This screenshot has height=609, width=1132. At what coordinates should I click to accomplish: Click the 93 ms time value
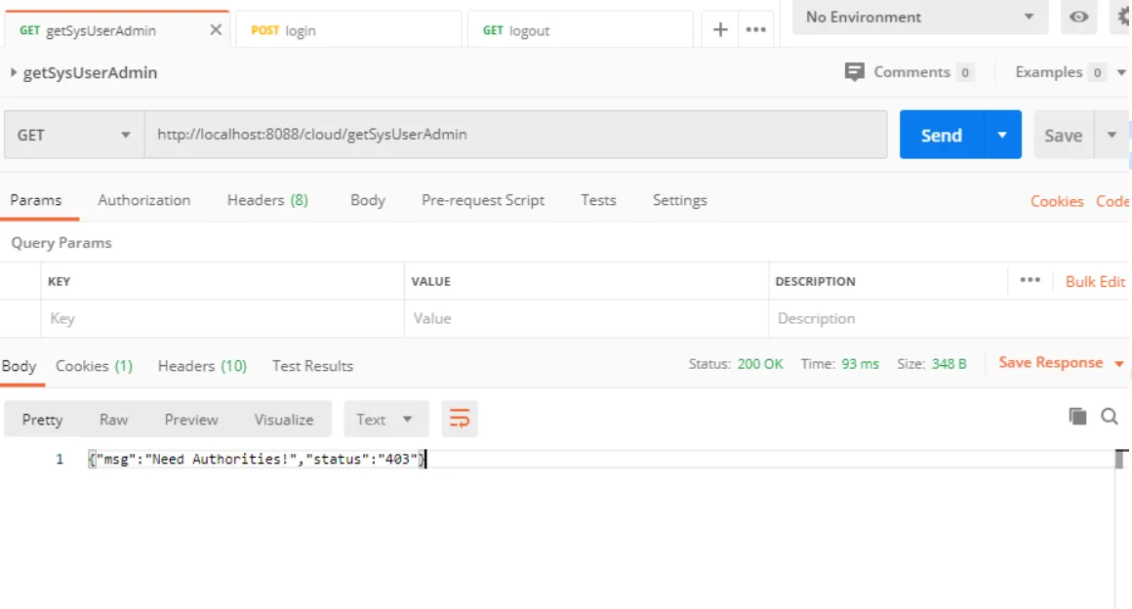tap(860, 363)
